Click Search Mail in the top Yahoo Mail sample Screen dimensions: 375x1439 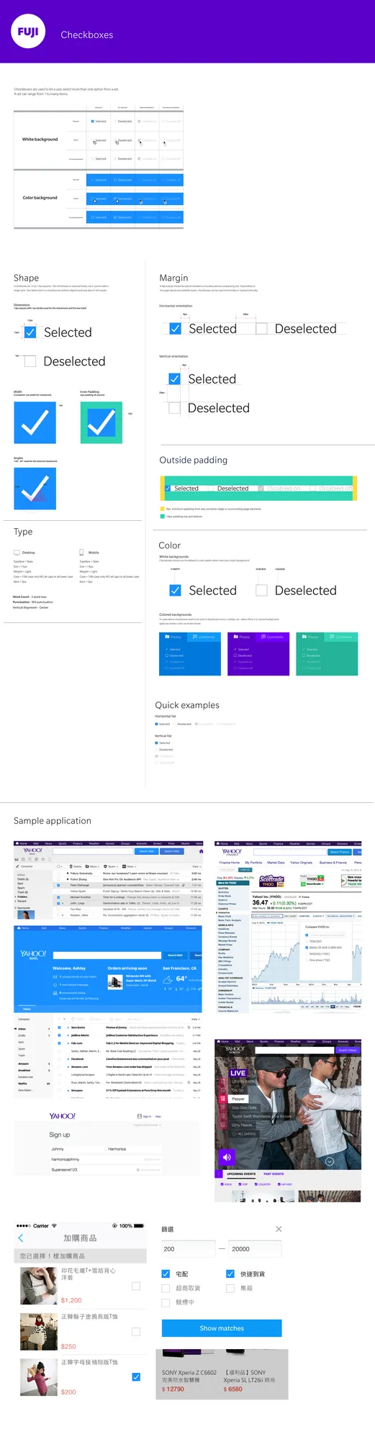point(147,851)
